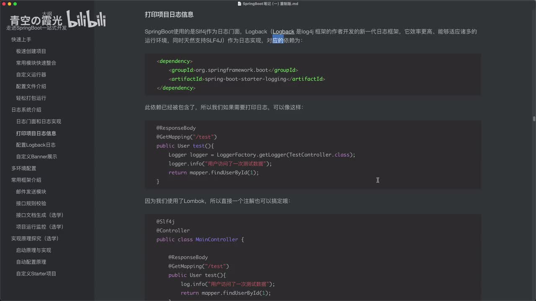The image size is (536, 301).
Task: Open 实现原理探究（选学） in the sidebar
Action: click(x=35, y=238)
